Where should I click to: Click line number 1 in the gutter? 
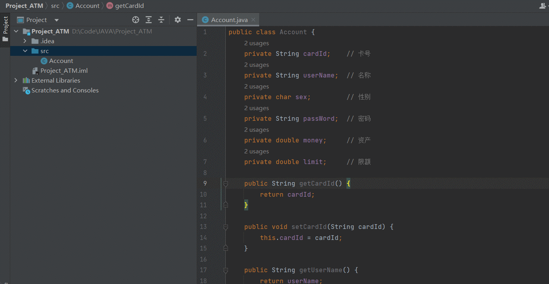click(x=205, y=32)
